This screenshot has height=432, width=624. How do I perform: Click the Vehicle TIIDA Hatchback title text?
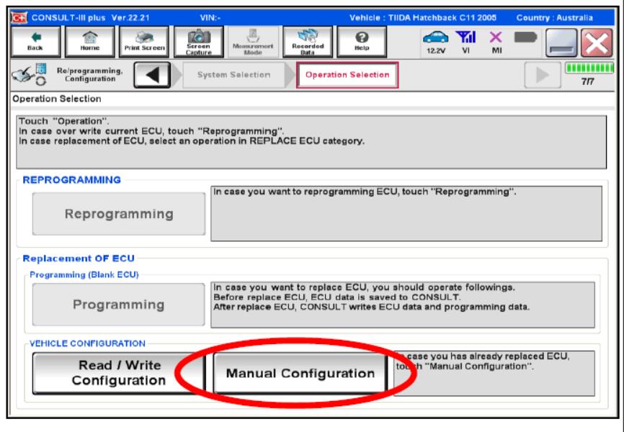click(x=423, y=18)
